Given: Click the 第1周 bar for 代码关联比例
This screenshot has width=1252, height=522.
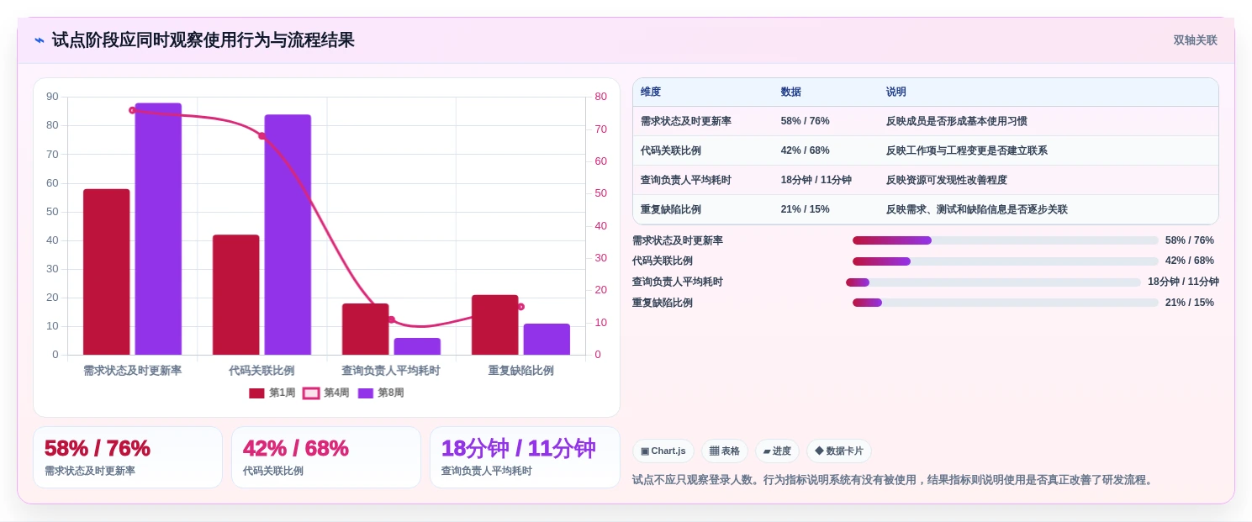Looking at the screenshot, I should pos(236,294).
